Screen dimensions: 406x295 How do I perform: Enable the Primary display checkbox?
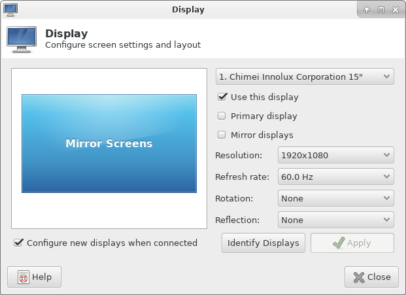click(222, 116)
